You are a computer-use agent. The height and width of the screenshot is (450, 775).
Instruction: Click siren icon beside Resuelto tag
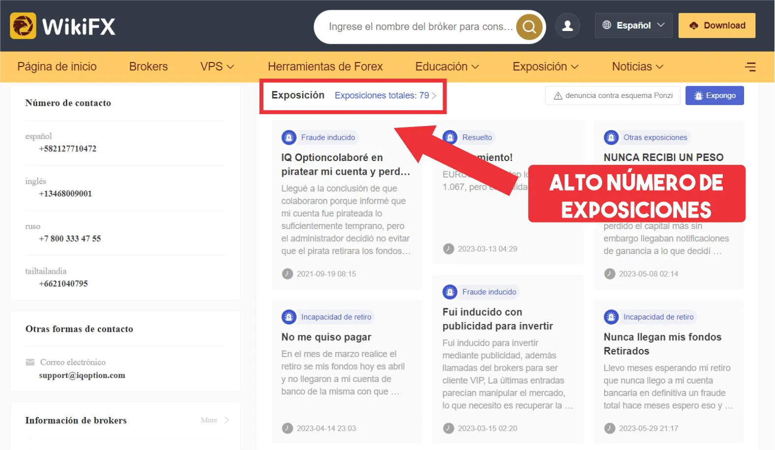(x=450, y=137)
